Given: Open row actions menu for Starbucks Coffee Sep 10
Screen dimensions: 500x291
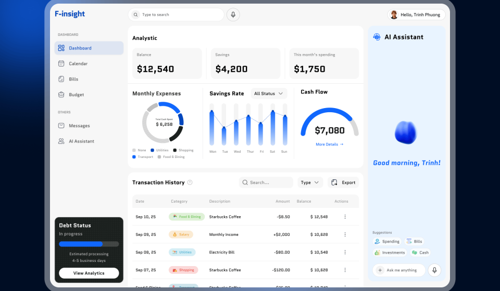Looking at the screenshot, I should pyautogui.click(x=345, y=217).
